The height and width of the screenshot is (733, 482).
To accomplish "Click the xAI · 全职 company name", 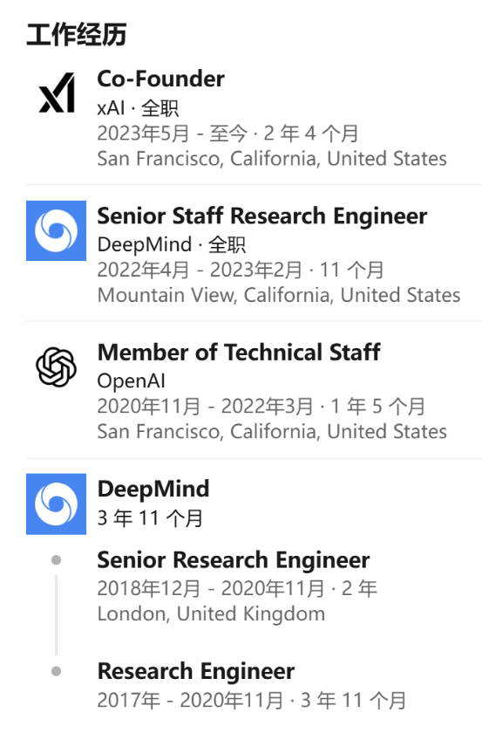I will (x=138, y=108).
